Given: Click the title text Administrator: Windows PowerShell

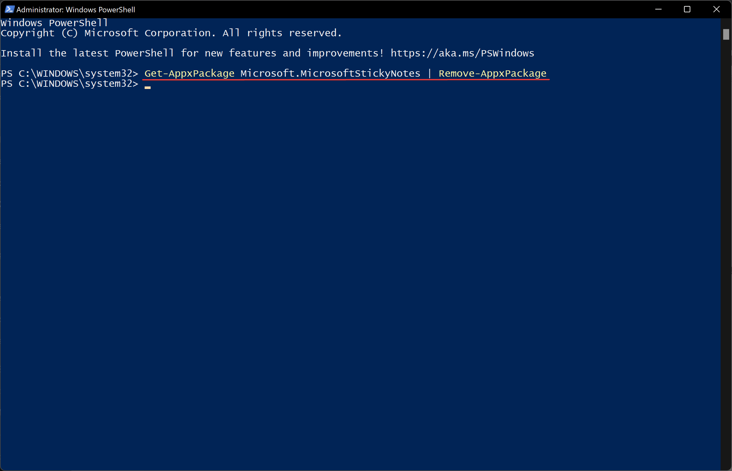Looking at the screenshot, I should 76,10.
